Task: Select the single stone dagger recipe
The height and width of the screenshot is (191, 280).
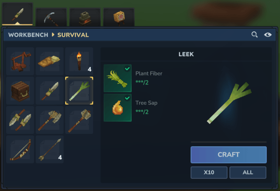Action: click(50, 90)
